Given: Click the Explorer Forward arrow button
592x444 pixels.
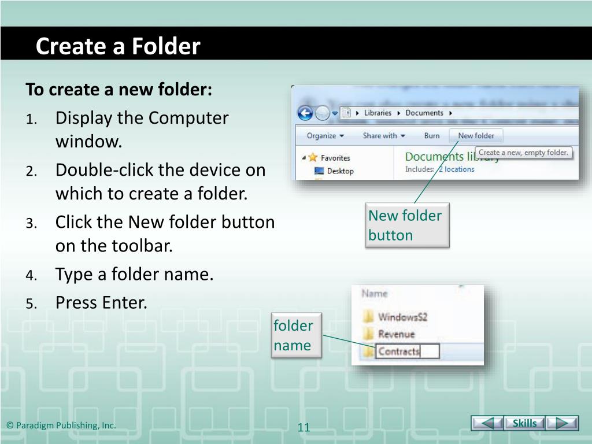Looking at the screenshot, I should (x=322, y=113).
